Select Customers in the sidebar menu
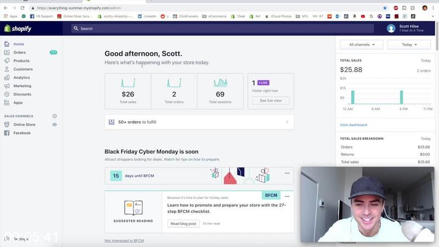Image resolution: width=439 pixels, height=247 pixels. click(23, 69)
